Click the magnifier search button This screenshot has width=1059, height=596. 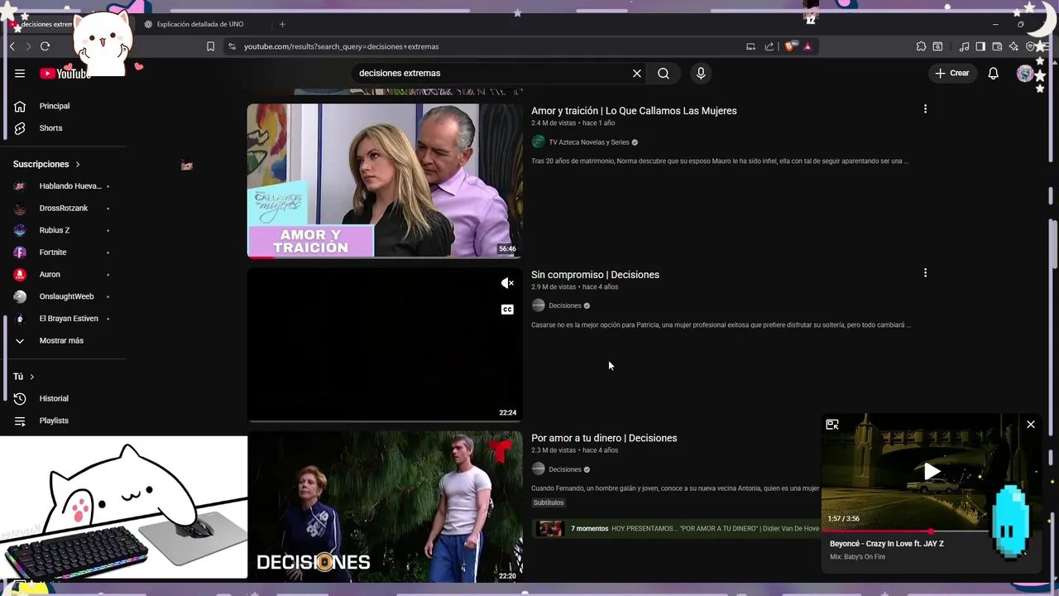(664, 73)
